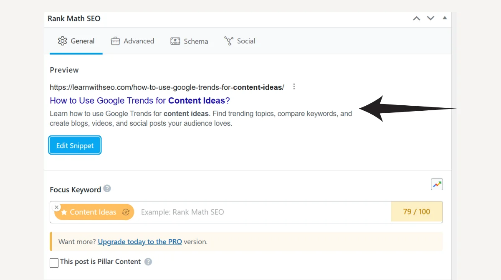
Task: Click the star on the Content Ideas keyword
Action: click(x=64, y=212)
